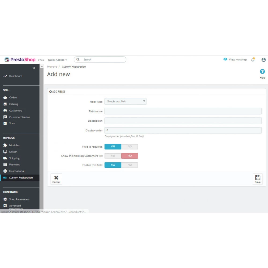Click the sidebar scrollbar up arrow
This screenshot has width=268, height=268.
[x=42, y=66]
